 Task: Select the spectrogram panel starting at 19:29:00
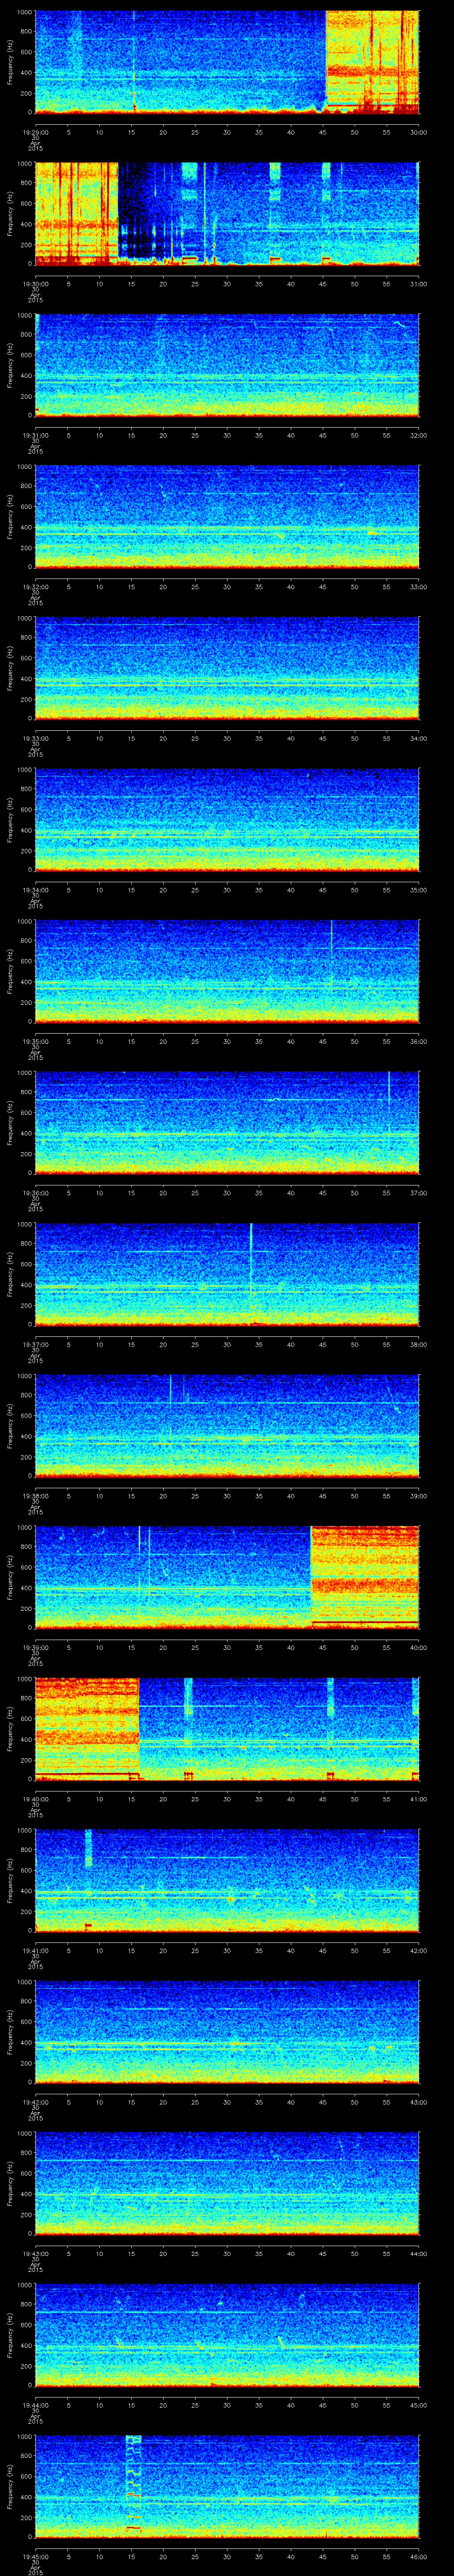tap(227, 62)
